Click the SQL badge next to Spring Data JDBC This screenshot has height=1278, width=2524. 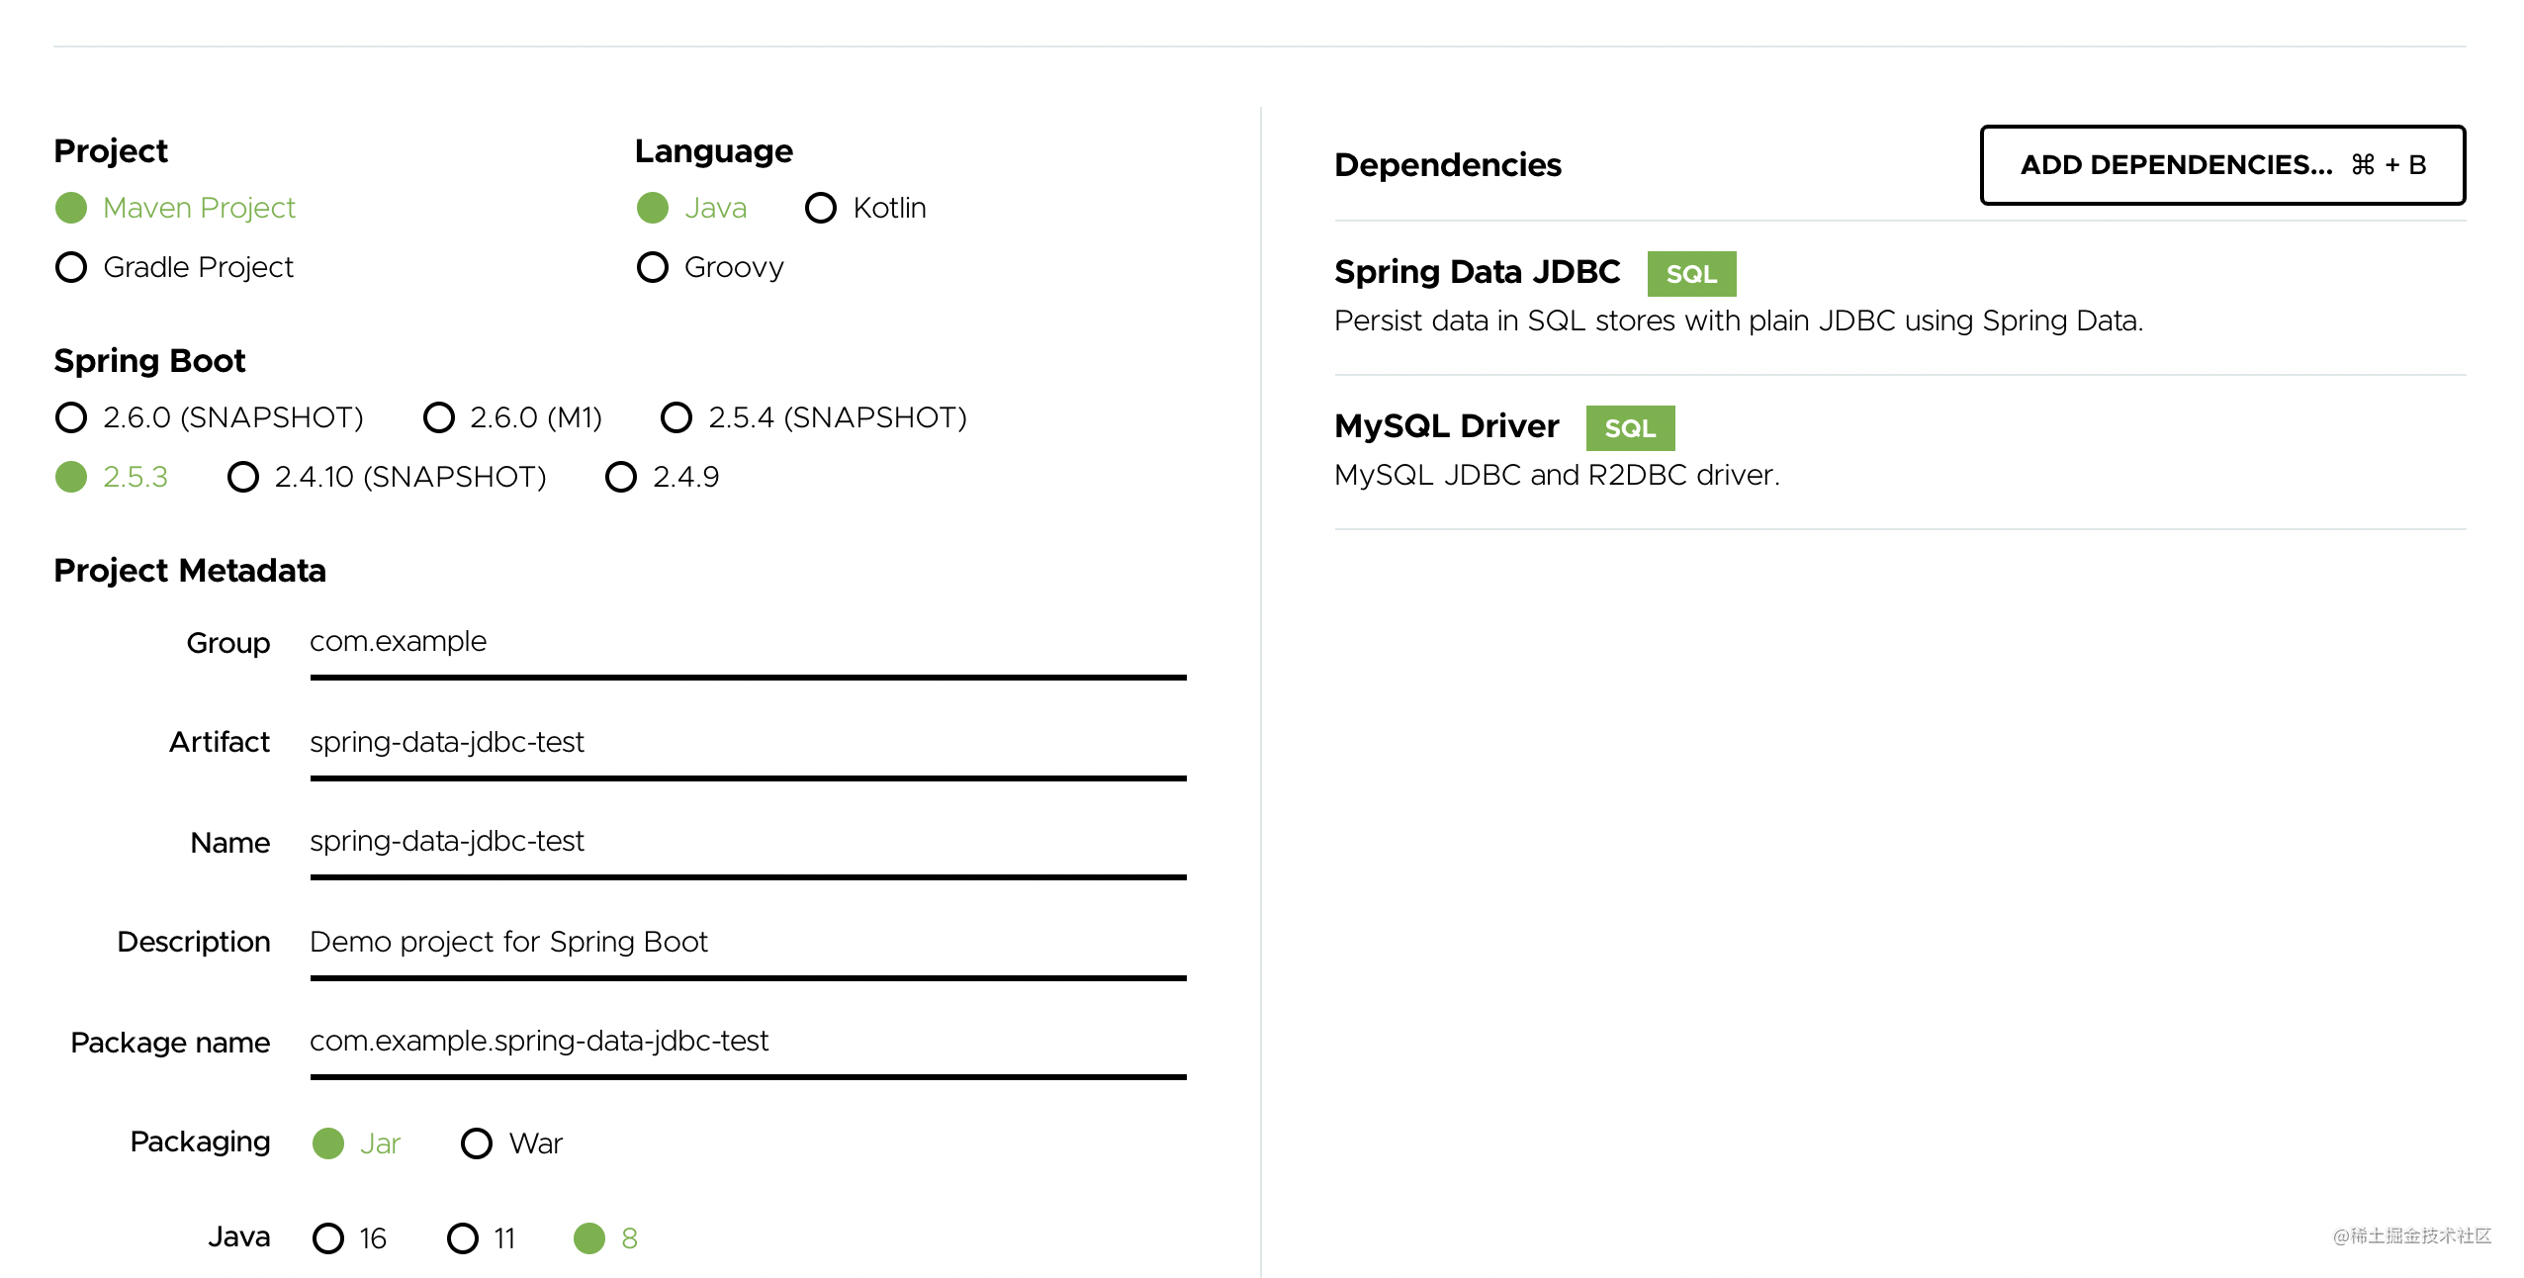coord(1691,274)
